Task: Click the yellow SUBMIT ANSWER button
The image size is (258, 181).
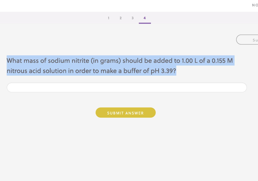Action: 125,112
